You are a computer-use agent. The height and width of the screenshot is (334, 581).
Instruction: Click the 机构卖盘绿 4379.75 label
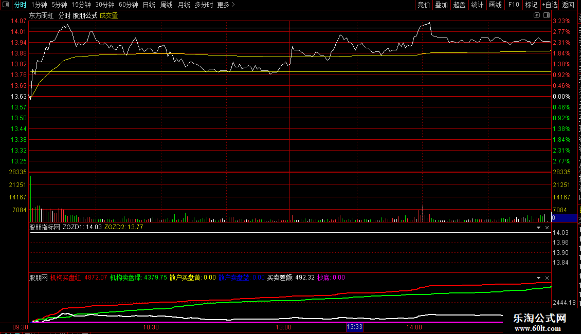[x=138, y=277]
